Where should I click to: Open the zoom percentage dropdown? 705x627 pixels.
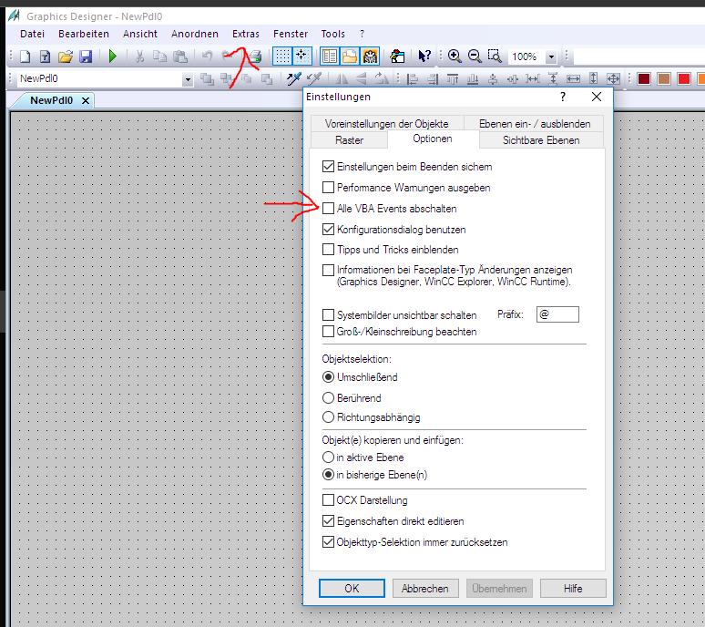tap(551, 57)
